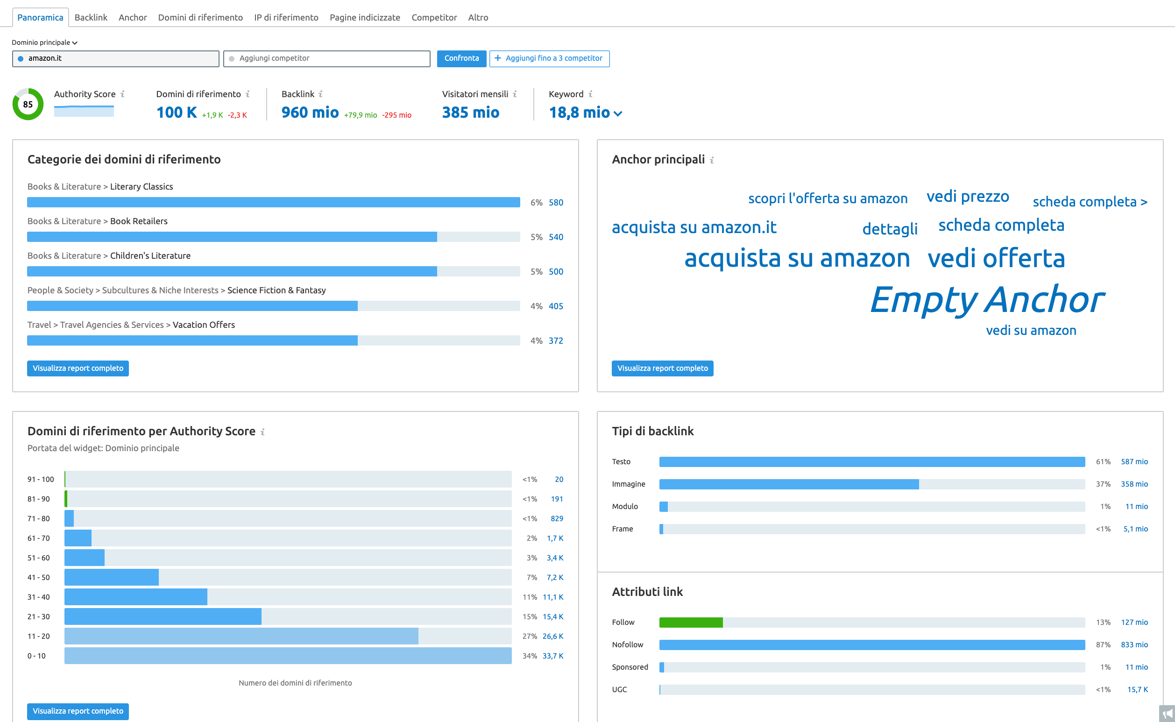Click the green Follow attribute bar

pos(691,623)
